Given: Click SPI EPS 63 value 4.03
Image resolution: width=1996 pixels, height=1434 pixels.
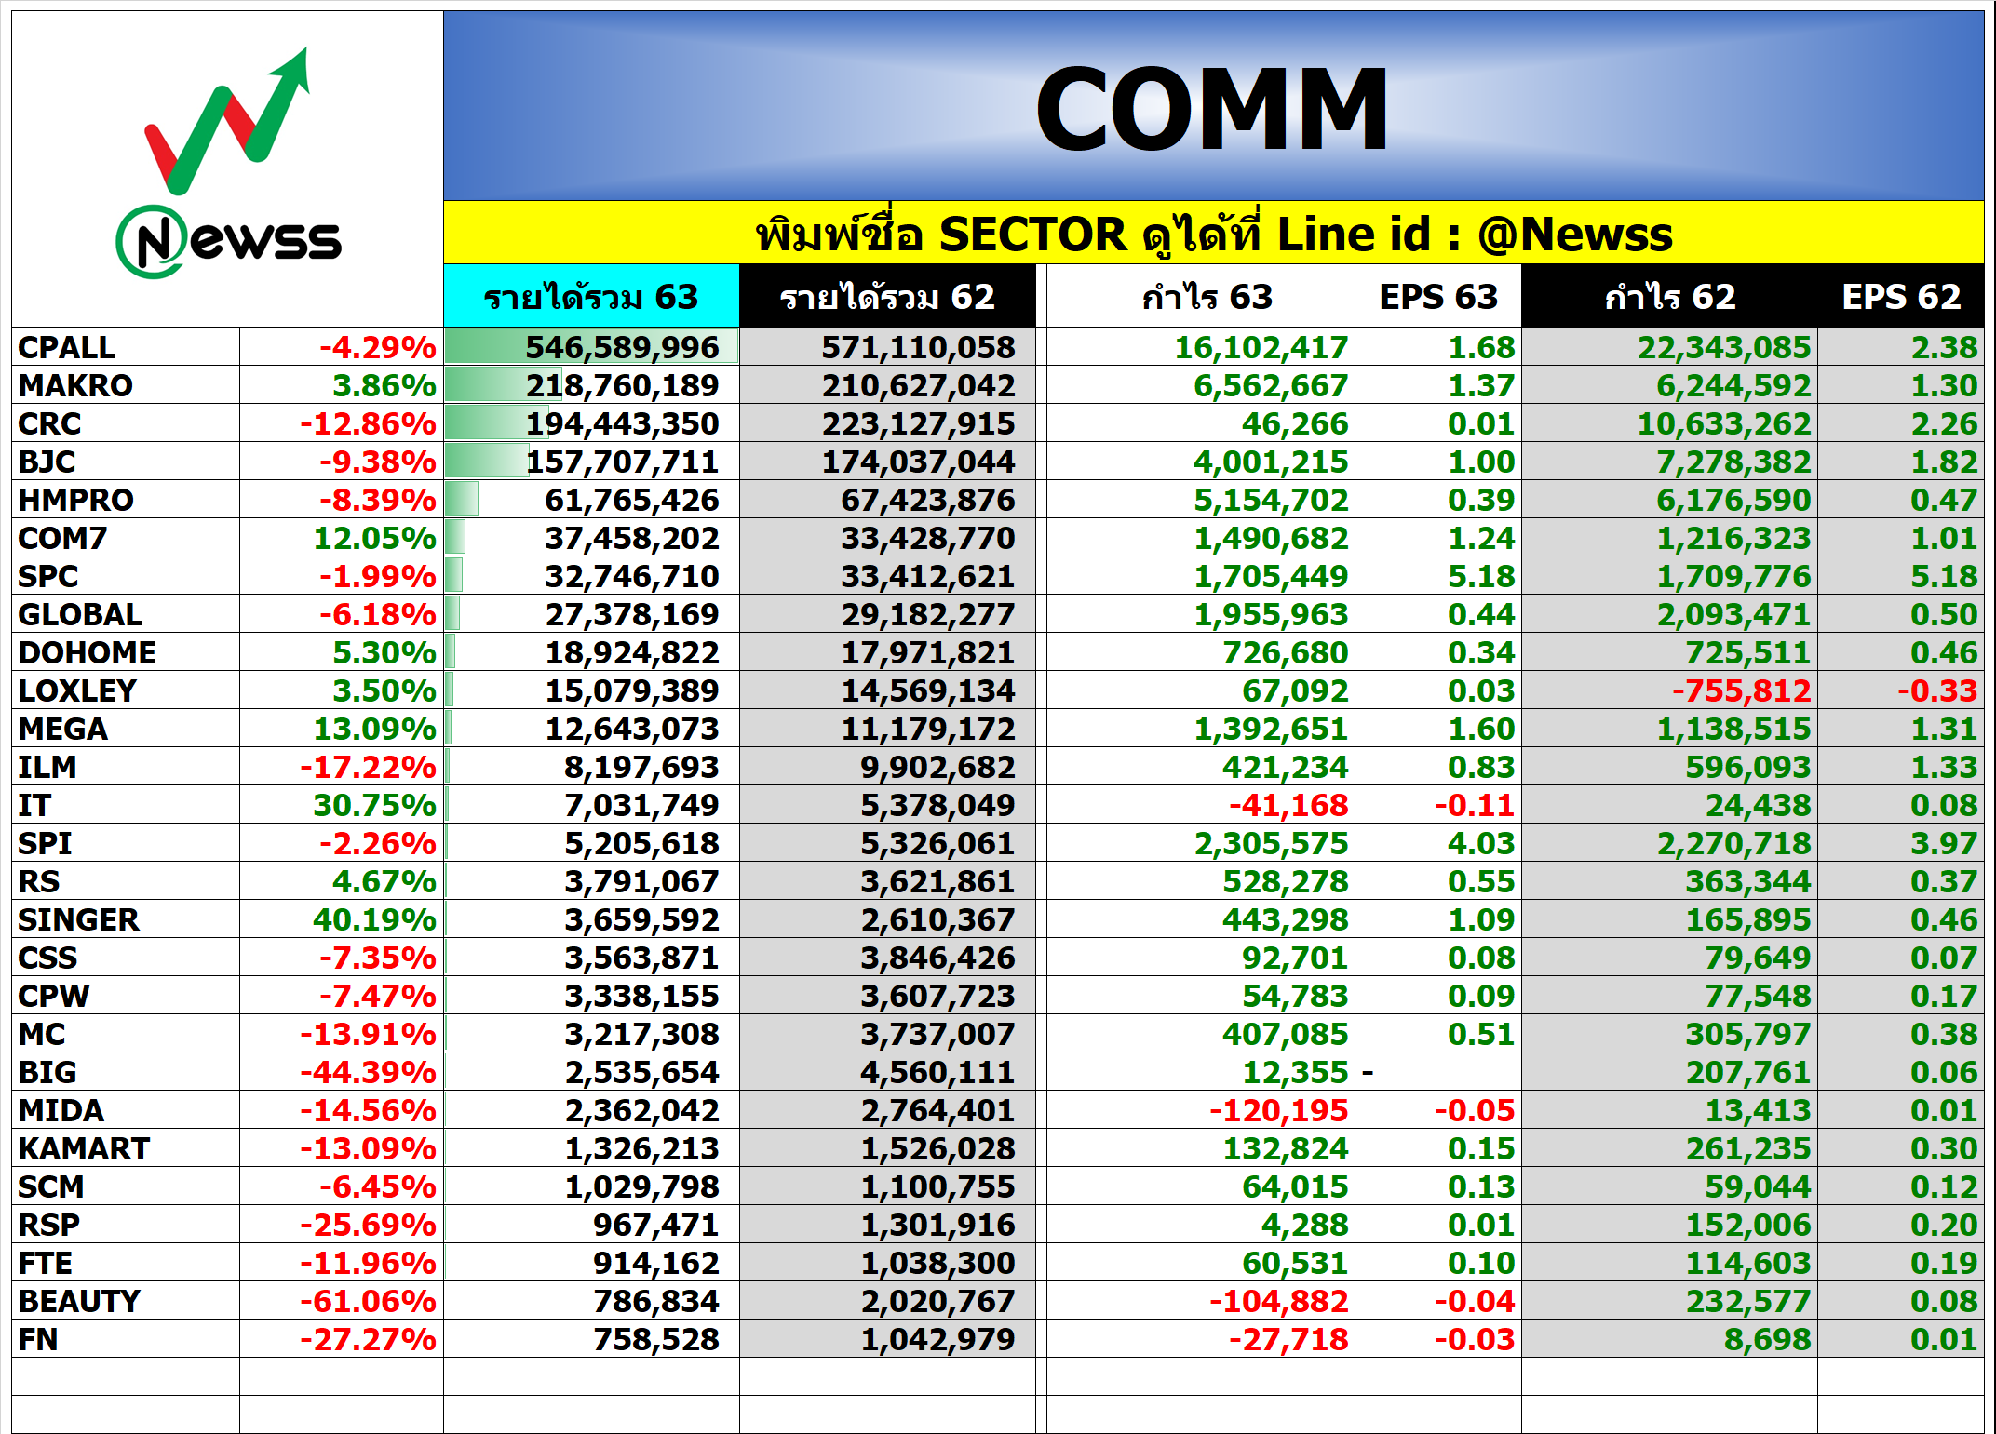Looking at the screenshot, I should point(1438,843).
